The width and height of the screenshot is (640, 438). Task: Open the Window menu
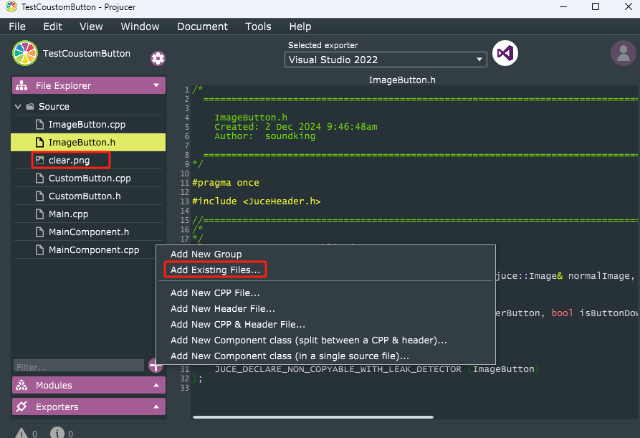click(140, 27)
